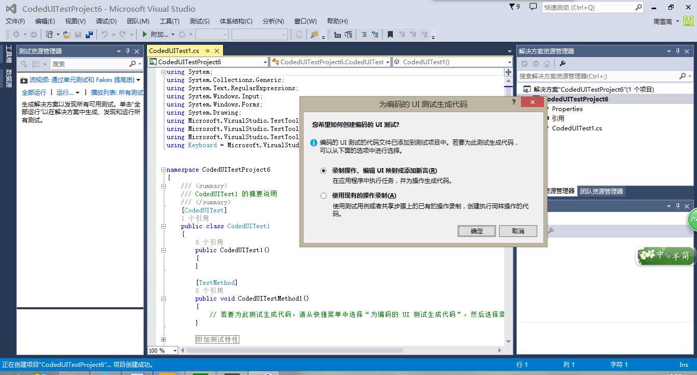Screen dimensions: 697x375
Task: Toggle the bookmark toolbar icon
Action: (390, 35)
